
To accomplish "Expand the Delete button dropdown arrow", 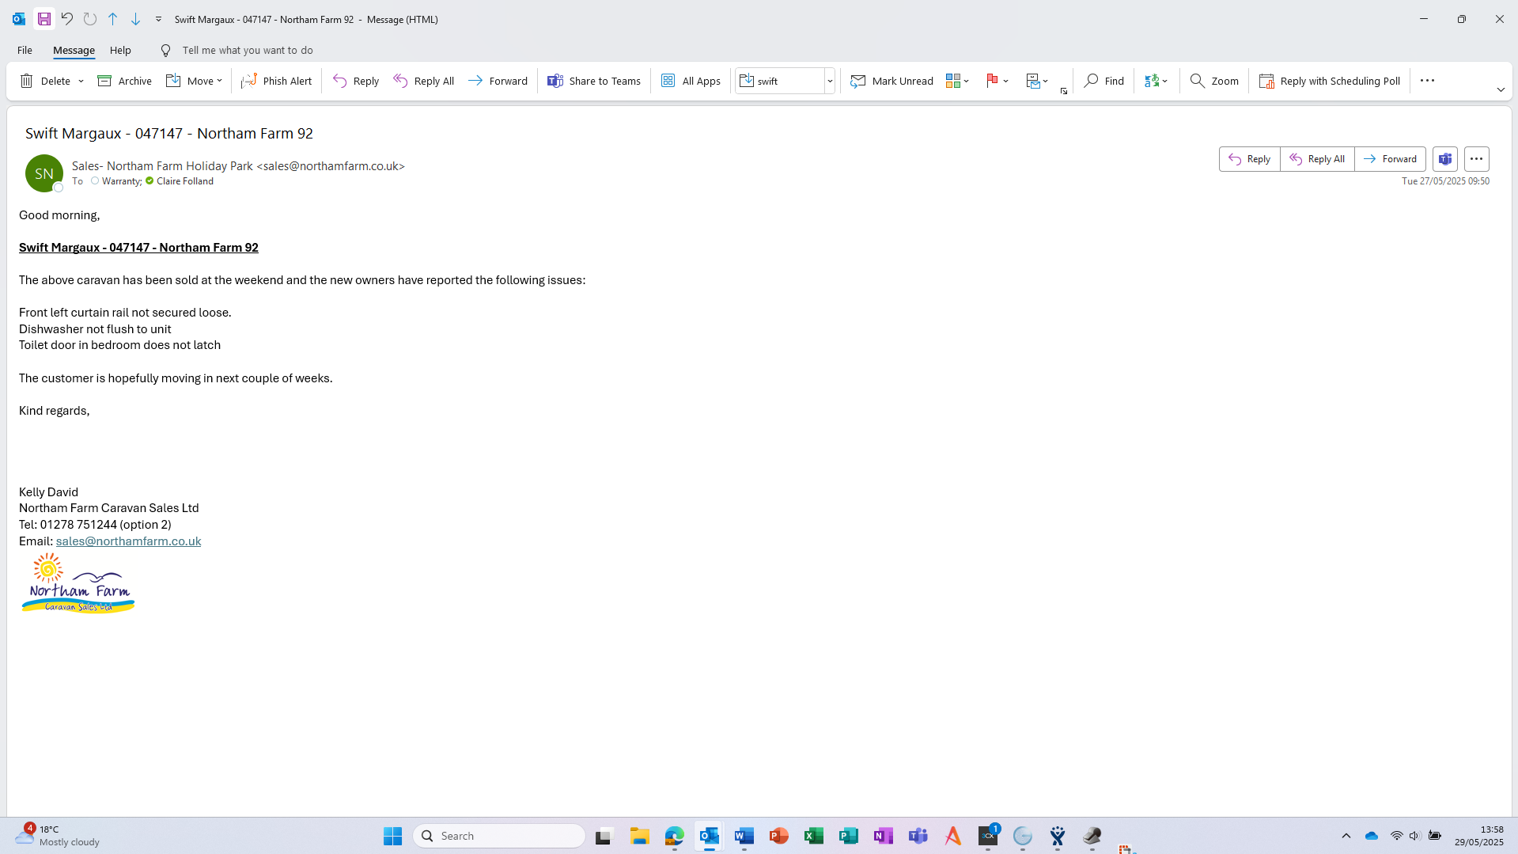I will click(81, 81).
